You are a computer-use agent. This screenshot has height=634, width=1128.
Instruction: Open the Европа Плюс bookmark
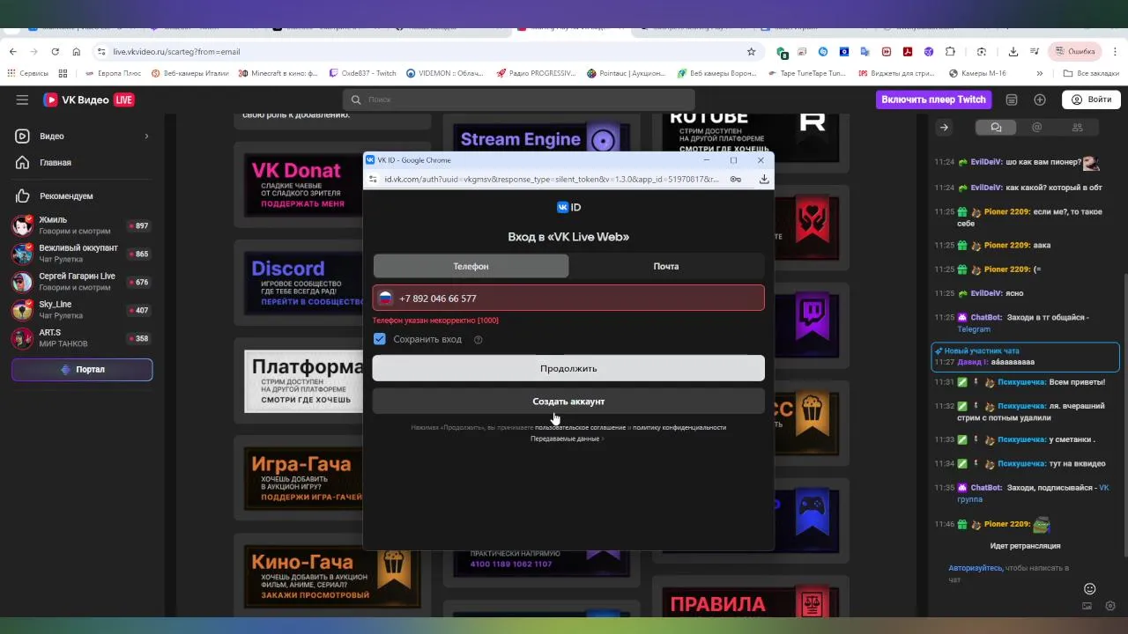[113, 73]
